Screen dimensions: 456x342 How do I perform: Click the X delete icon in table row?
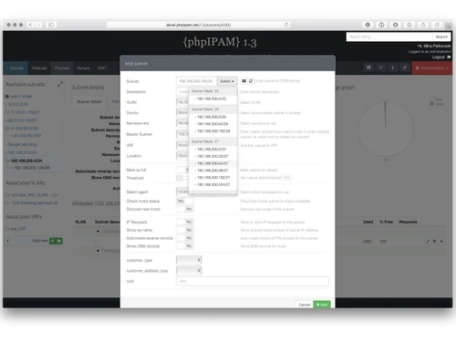tap(441, 241)
